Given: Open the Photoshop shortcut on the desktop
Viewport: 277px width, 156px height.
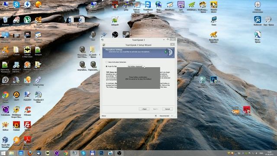Looking at the screenshot, I should point(213,81).
